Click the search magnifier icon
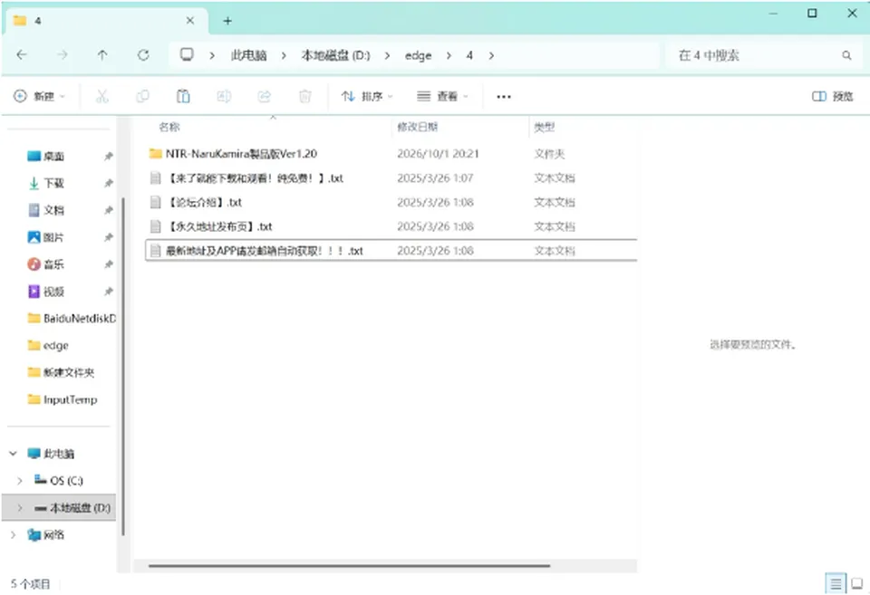This screenshot has height=595, width=870. coord(846,55)
